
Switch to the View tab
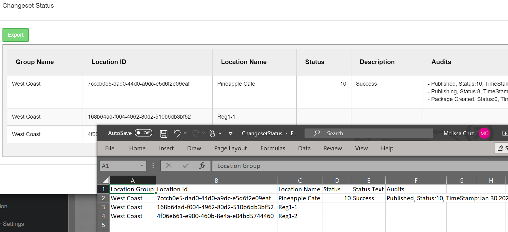pyautogui.click(x=361, y=149)
